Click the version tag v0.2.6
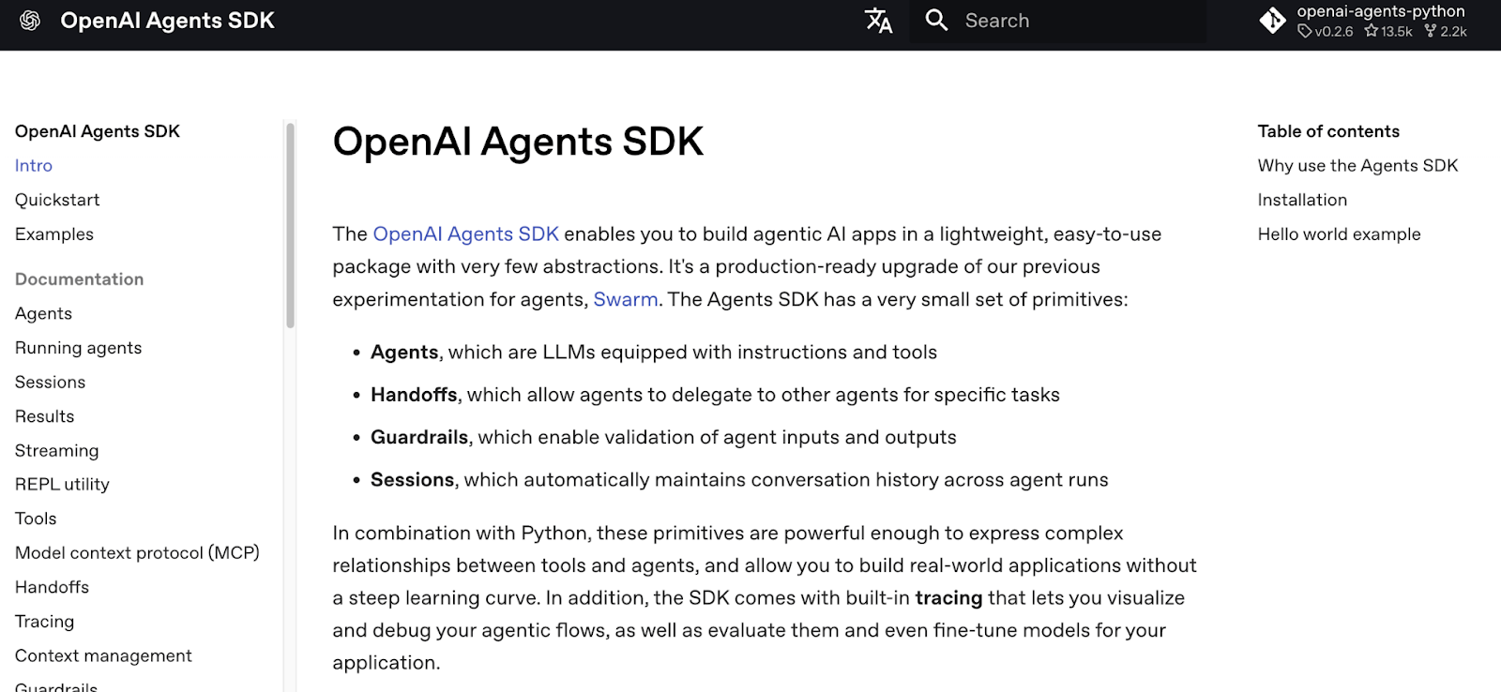 point(1326,32)
